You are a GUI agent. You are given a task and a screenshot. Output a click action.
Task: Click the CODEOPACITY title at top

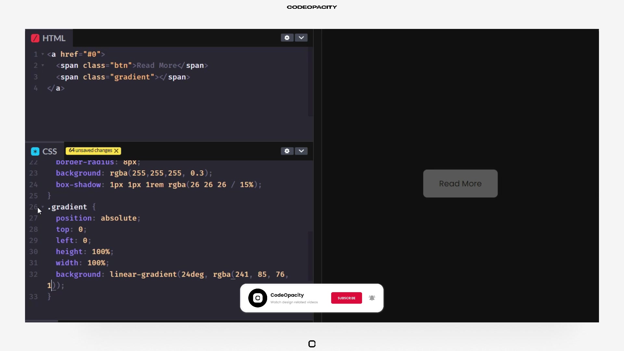pos(312,7)
